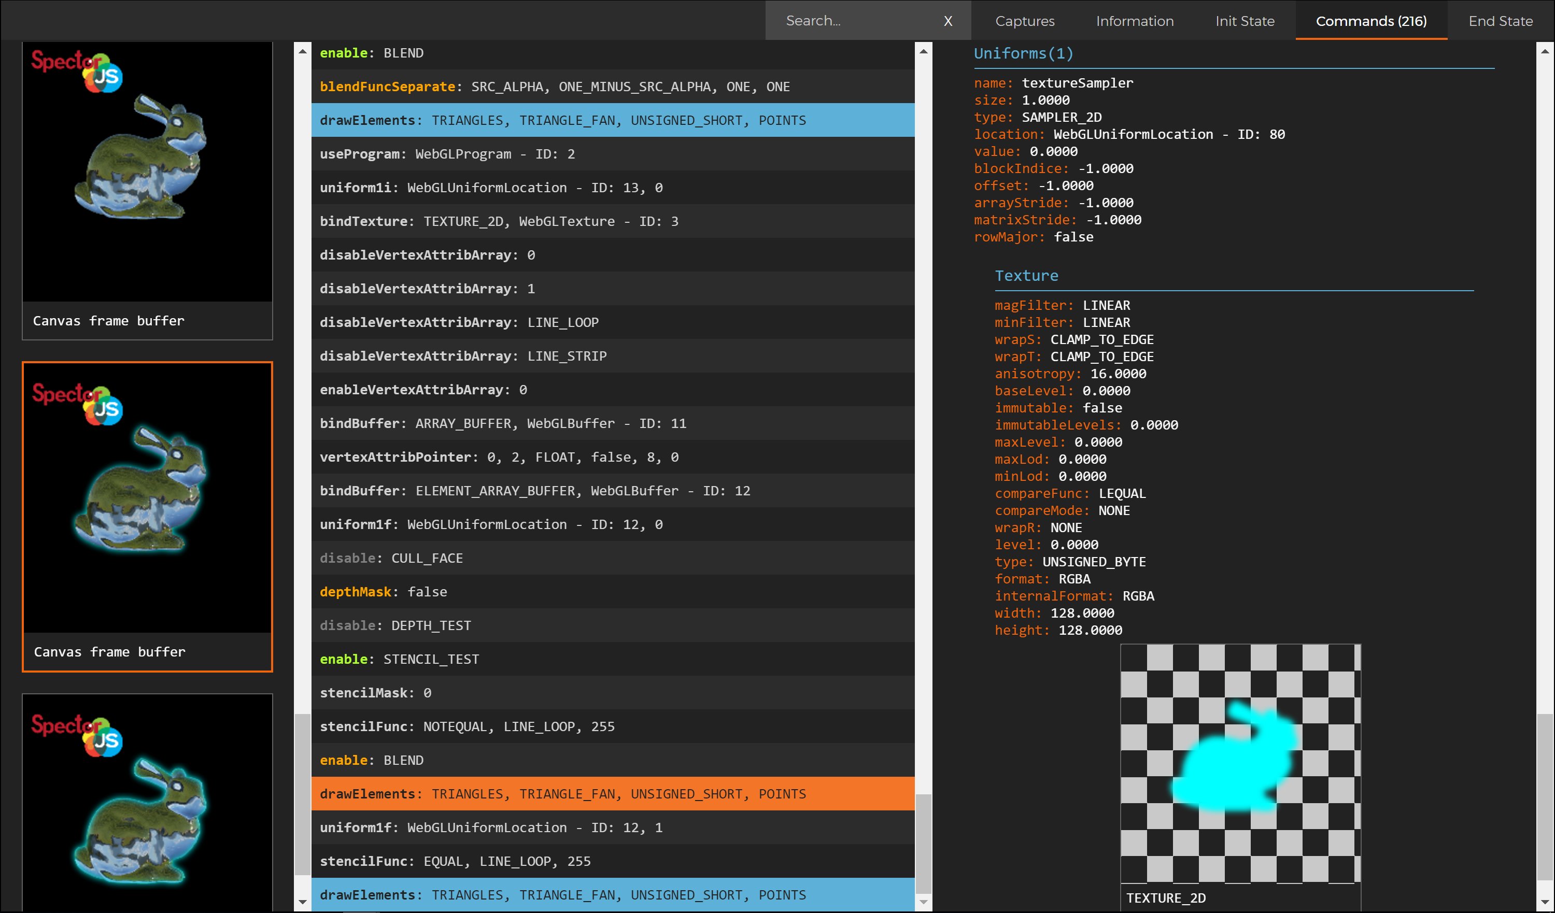The width and height of the screenshot is (1555, 913).
Task: Click the down arrow of the thumbnail panel scrollbar
Action: point(302,902)
